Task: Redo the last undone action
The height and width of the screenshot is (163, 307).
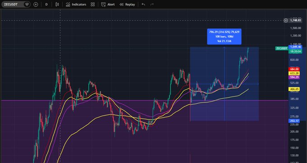Action: point(152,5)
